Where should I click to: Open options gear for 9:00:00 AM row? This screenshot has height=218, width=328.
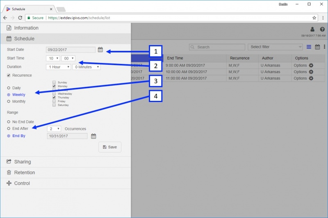point(311,66)
